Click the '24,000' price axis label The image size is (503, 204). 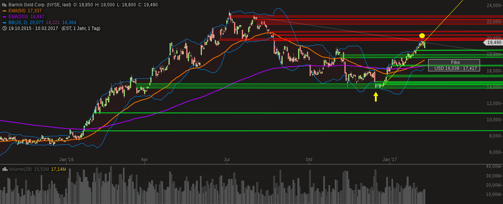click(494, 6)
